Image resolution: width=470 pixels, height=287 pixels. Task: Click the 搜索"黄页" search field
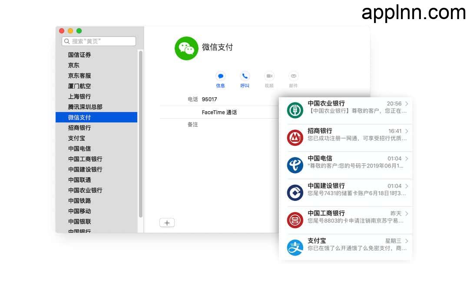point(99,41)
